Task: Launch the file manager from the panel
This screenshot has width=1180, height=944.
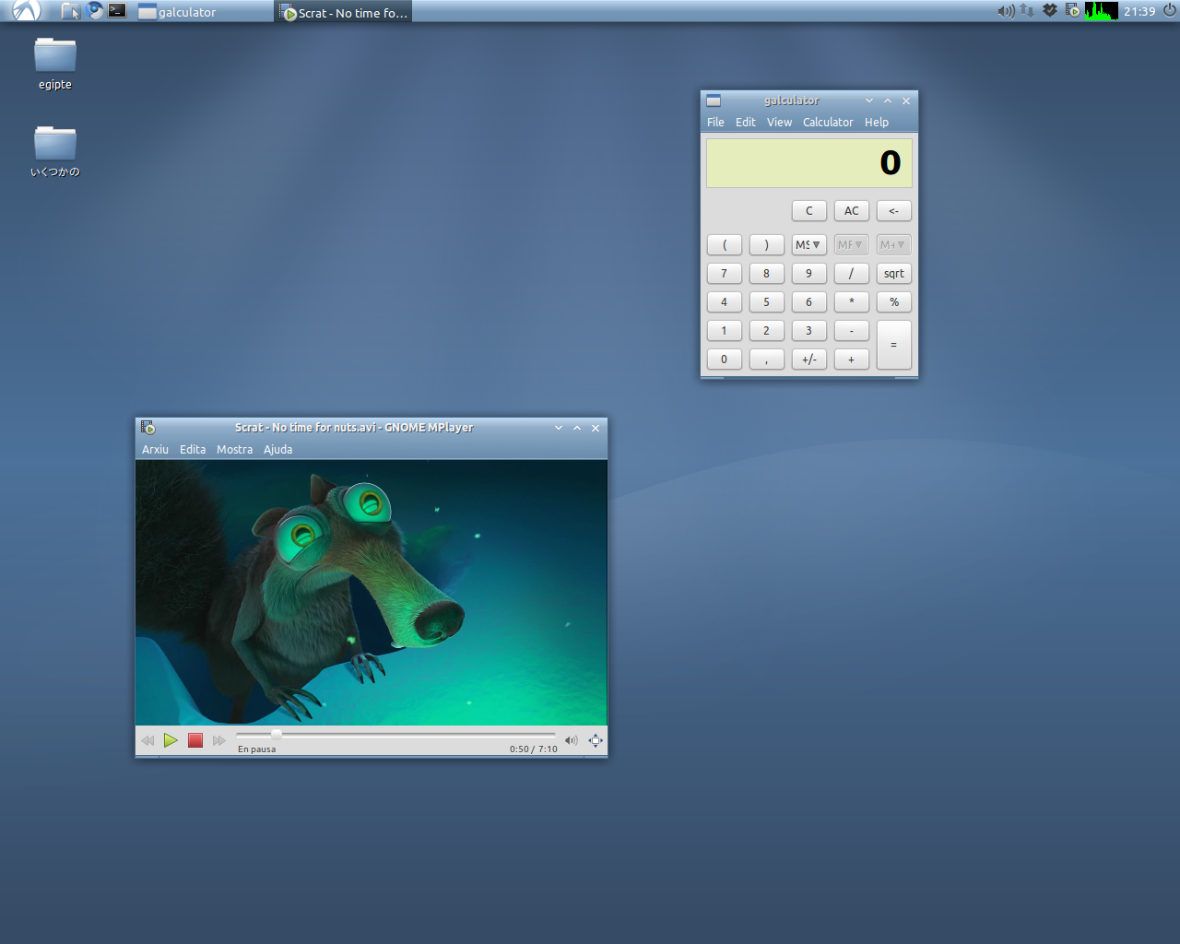Action: tap(71, 11)
